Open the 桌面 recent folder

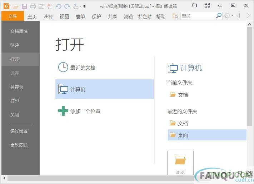pyautogui.click(x=207, y=135)
